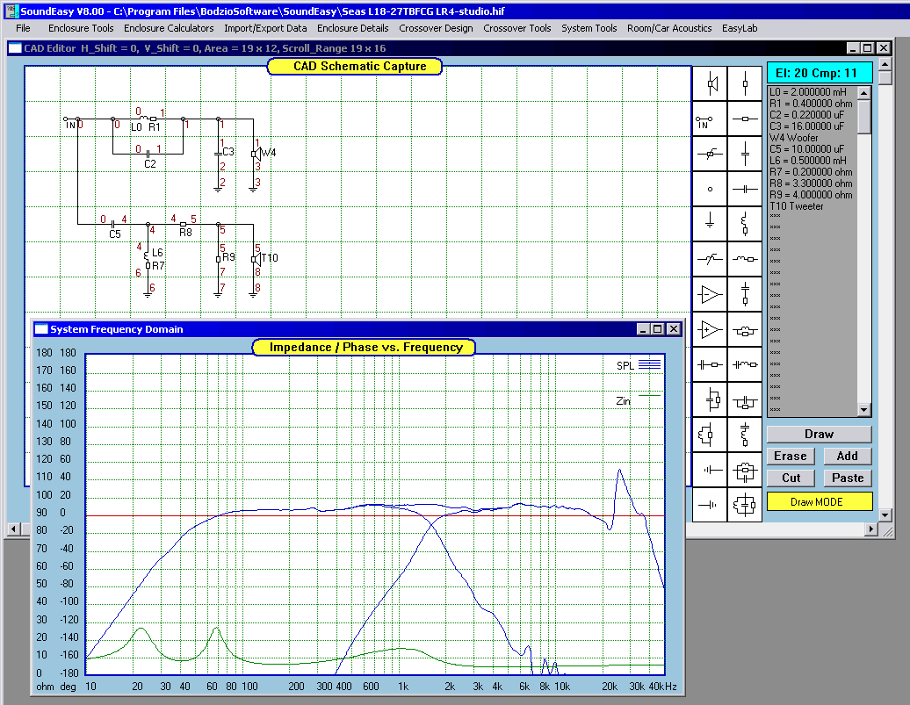Open the Crossover Design menu

coord(435,28)
